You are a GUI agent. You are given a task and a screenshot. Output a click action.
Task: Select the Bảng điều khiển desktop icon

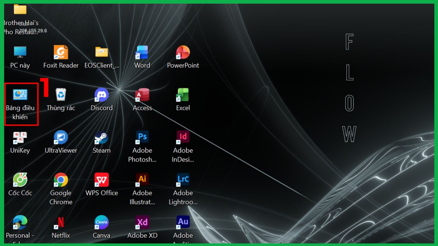pyautogui.click(x=20, y=95)
